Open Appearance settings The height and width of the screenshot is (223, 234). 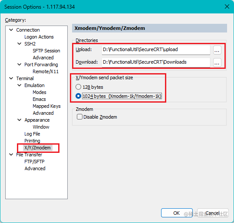(x=37, y=120)
